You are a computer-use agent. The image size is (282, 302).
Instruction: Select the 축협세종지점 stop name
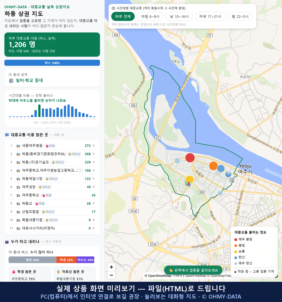(32, 220)
